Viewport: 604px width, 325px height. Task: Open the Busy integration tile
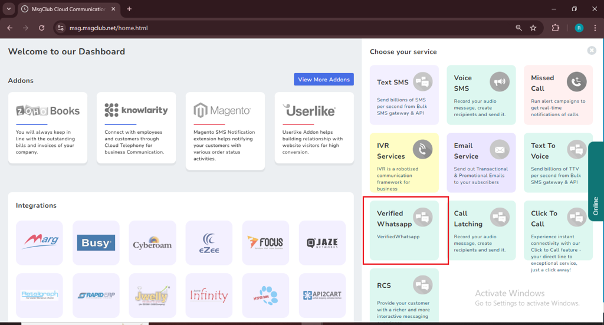click(x=96, y=242)
